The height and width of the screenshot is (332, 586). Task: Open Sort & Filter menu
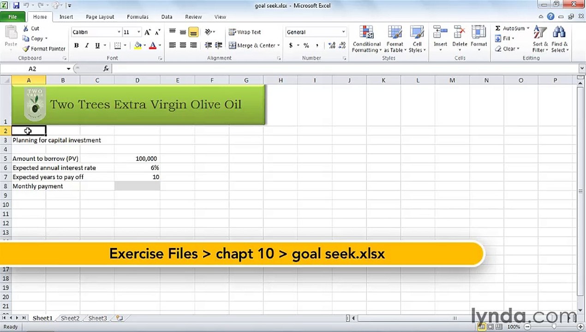540,39
